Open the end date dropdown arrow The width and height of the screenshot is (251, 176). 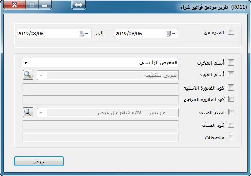click(x=87, y=34)
